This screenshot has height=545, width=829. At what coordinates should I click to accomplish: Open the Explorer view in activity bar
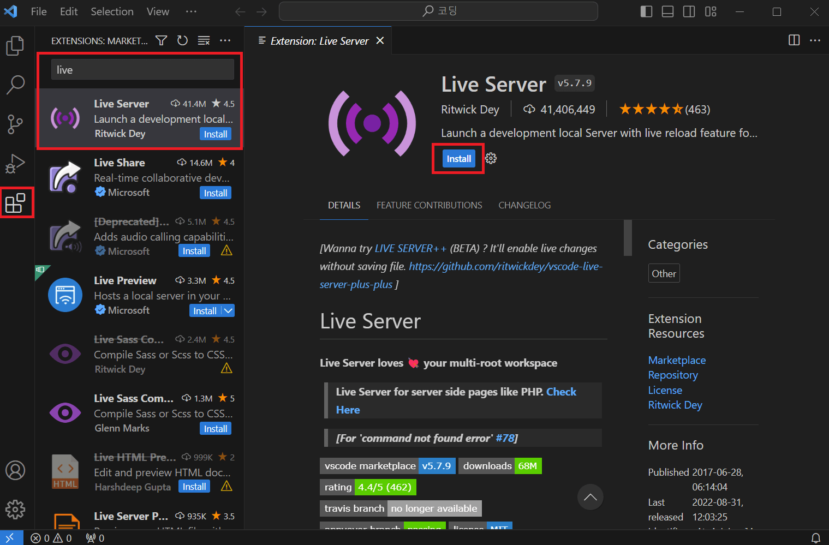pos(15,46)
